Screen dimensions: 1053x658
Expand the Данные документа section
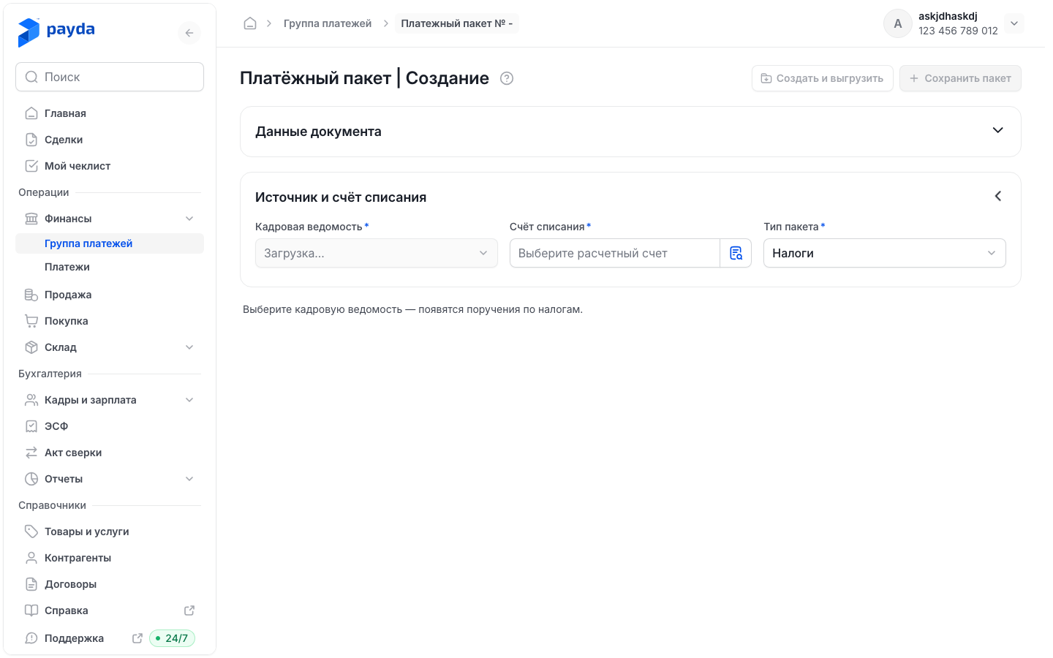997,130
